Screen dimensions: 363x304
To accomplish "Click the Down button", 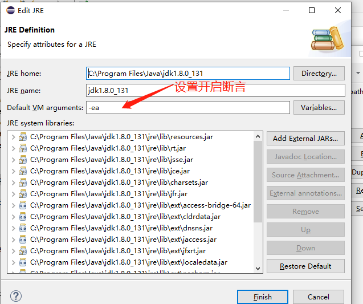I will [x=305, y=248].
